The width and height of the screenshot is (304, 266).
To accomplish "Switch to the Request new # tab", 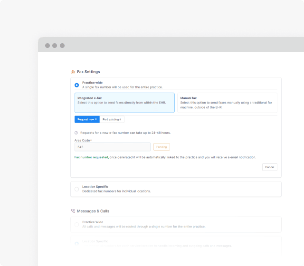I will [87, 120].
